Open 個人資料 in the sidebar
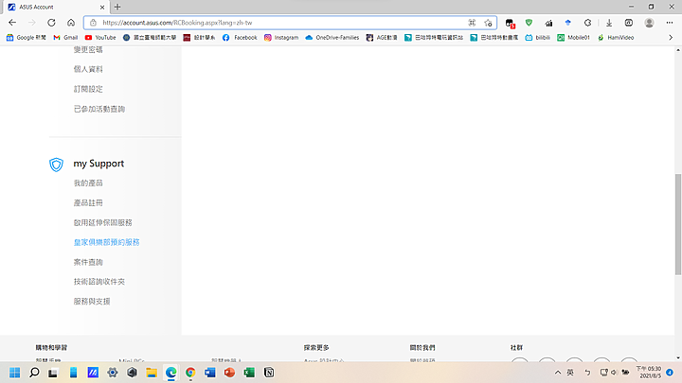The width and height of the screenshot is (682, 383). click(88, 69)
